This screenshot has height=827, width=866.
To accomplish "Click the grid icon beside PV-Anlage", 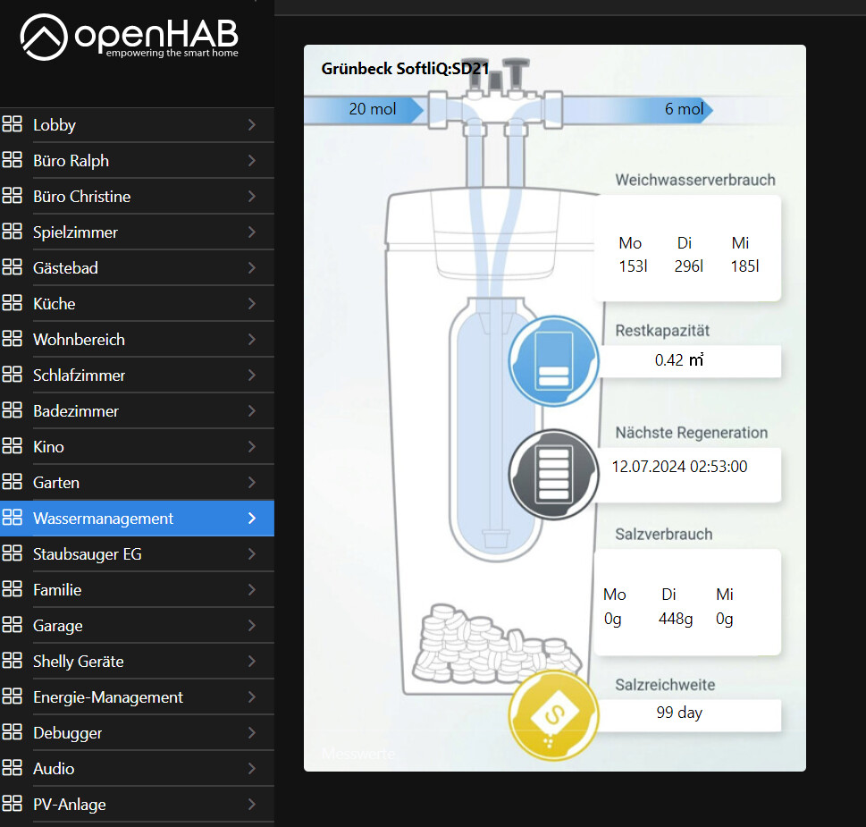I will coord(13,803).
